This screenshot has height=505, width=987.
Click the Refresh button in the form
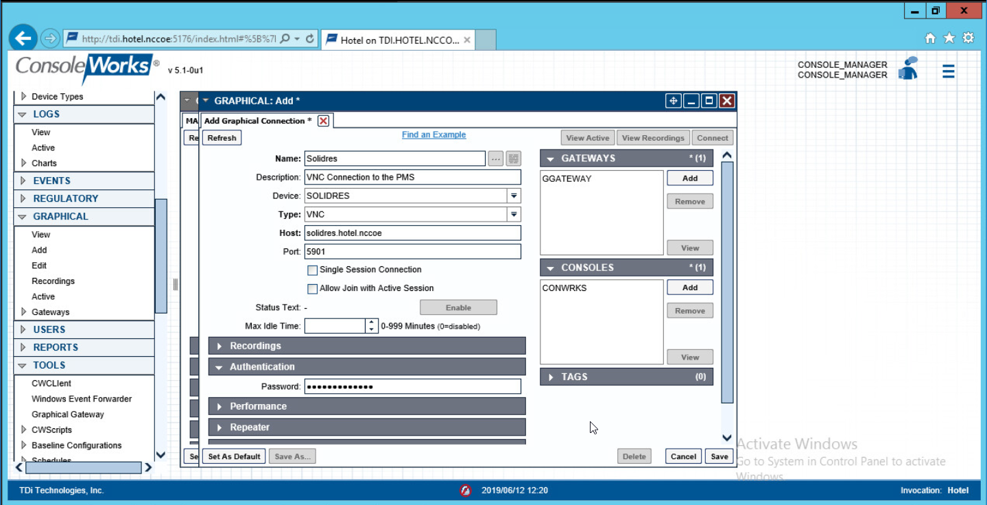[x=222, y=138]
